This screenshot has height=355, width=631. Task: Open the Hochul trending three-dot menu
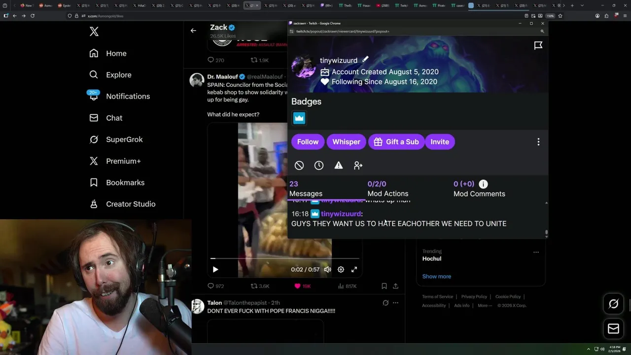pos(536,252)
